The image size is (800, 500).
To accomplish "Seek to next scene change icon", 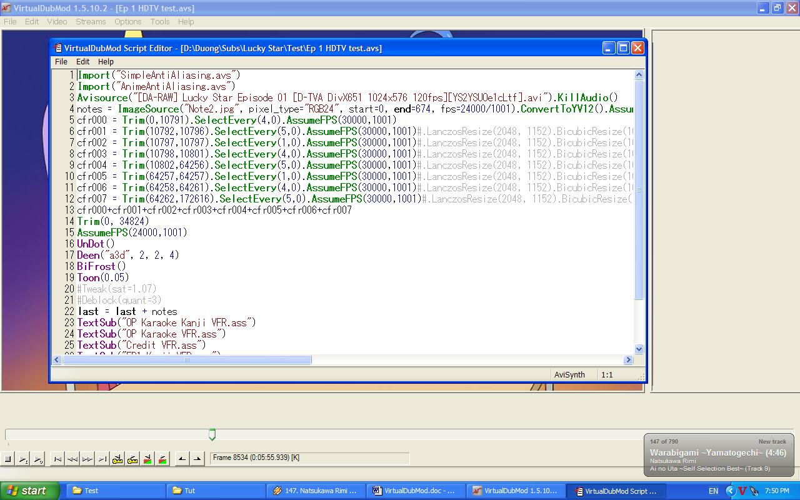I will 162,459.
